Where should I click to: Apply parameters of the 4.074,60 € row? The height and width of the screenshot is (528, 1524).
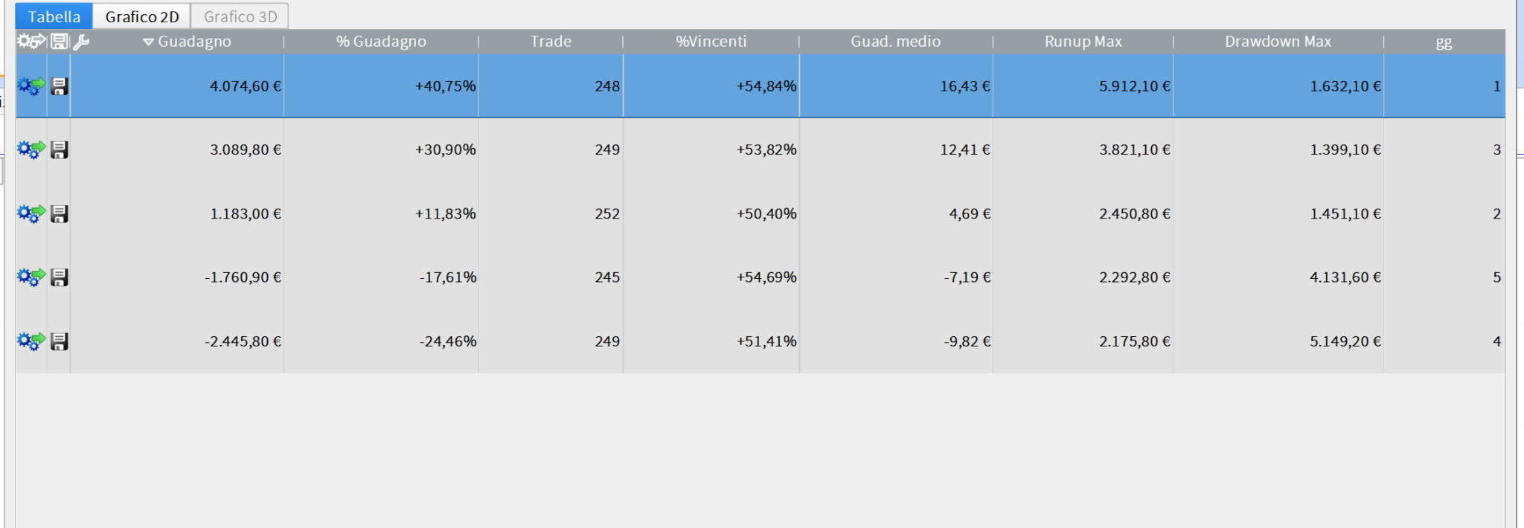[31, 86]
